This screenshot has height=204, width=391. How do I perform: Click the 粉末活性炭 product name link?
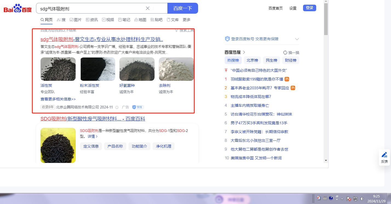tap(90, 85)
